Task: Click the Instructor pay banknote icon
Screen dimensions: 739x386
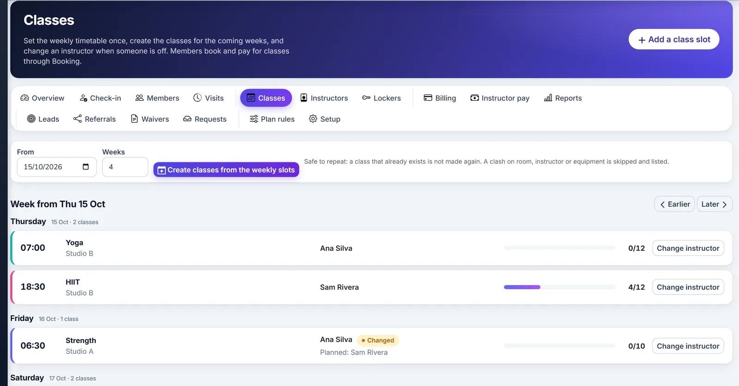Action: tap(474, 98)
